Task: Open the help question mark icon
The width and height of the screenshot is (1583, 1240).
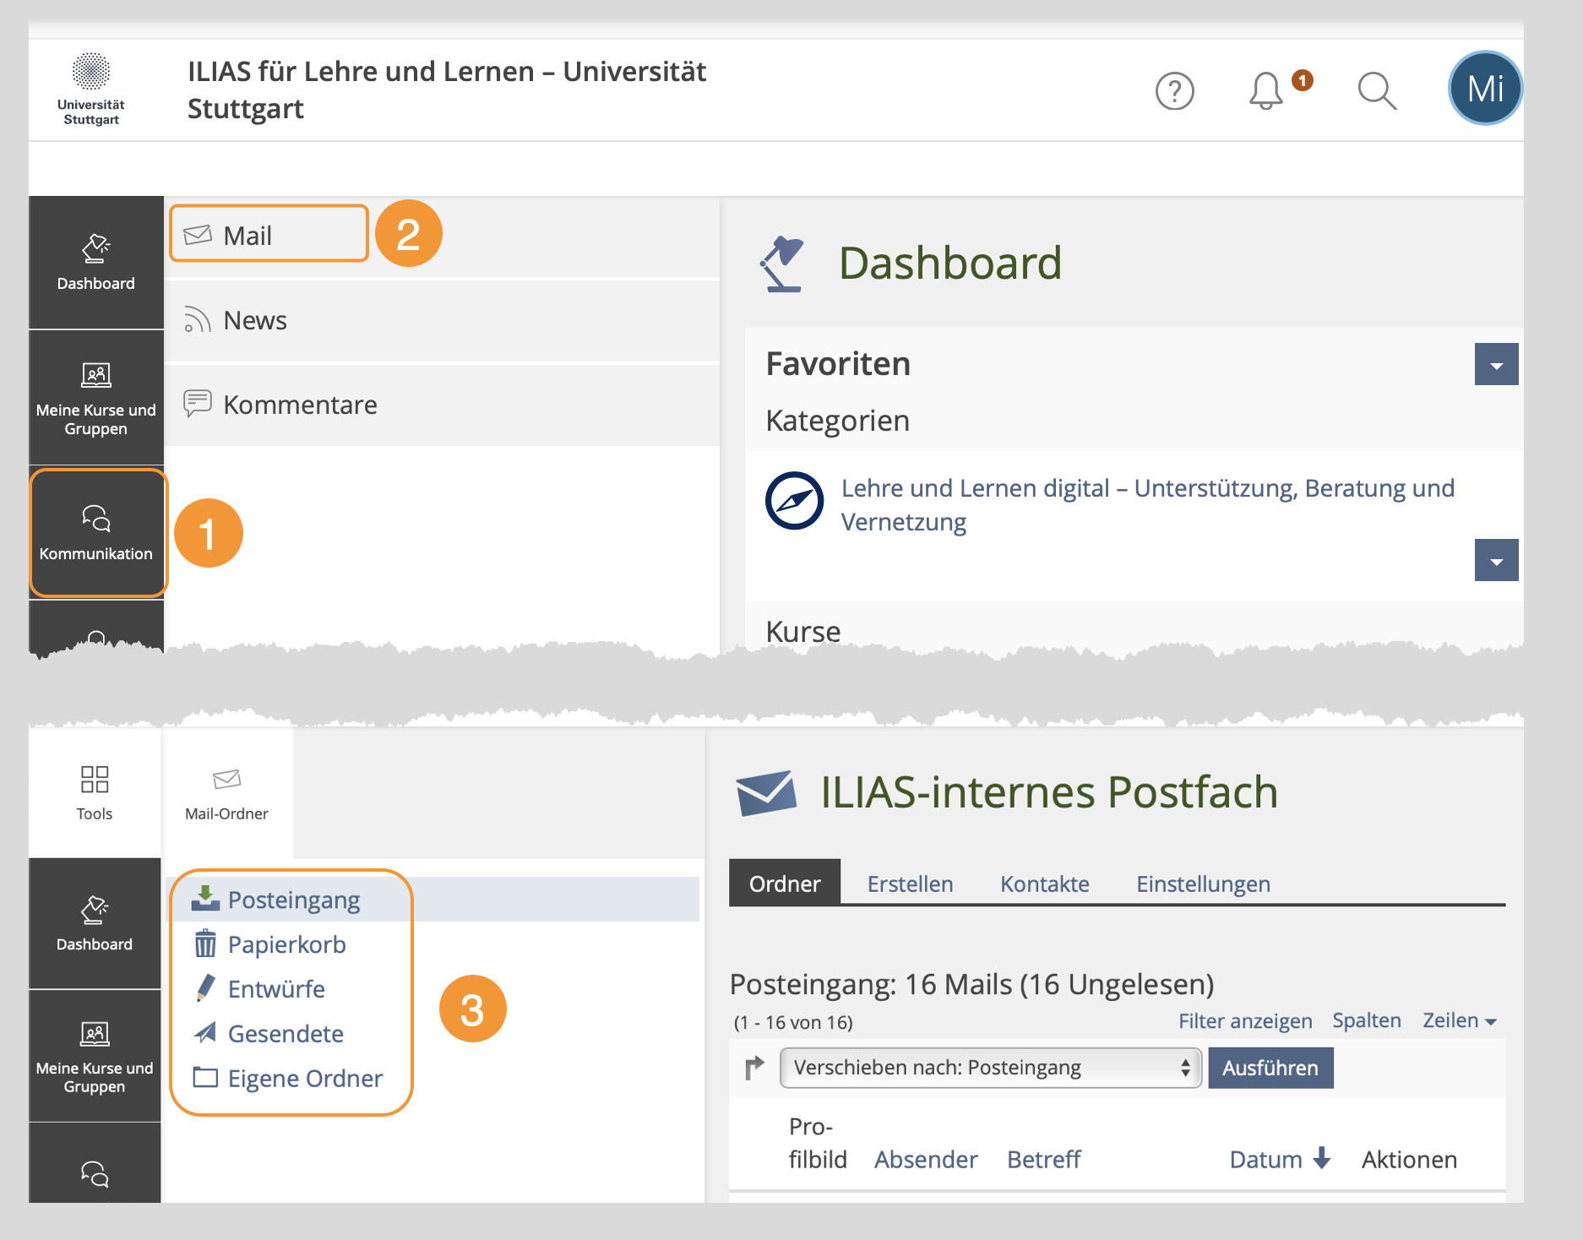Action: click(x=1174, y=91)
